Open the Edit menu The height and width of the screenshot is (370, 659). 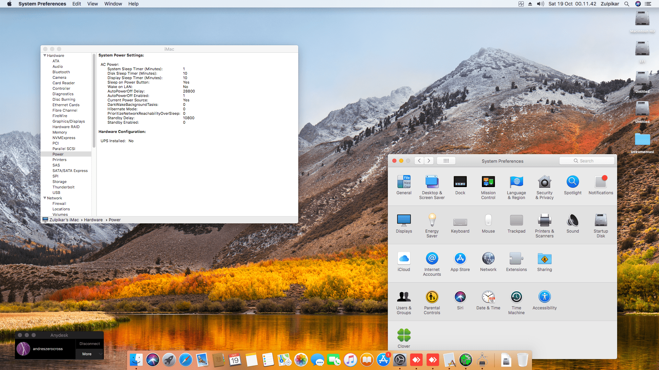click(76, 4)
